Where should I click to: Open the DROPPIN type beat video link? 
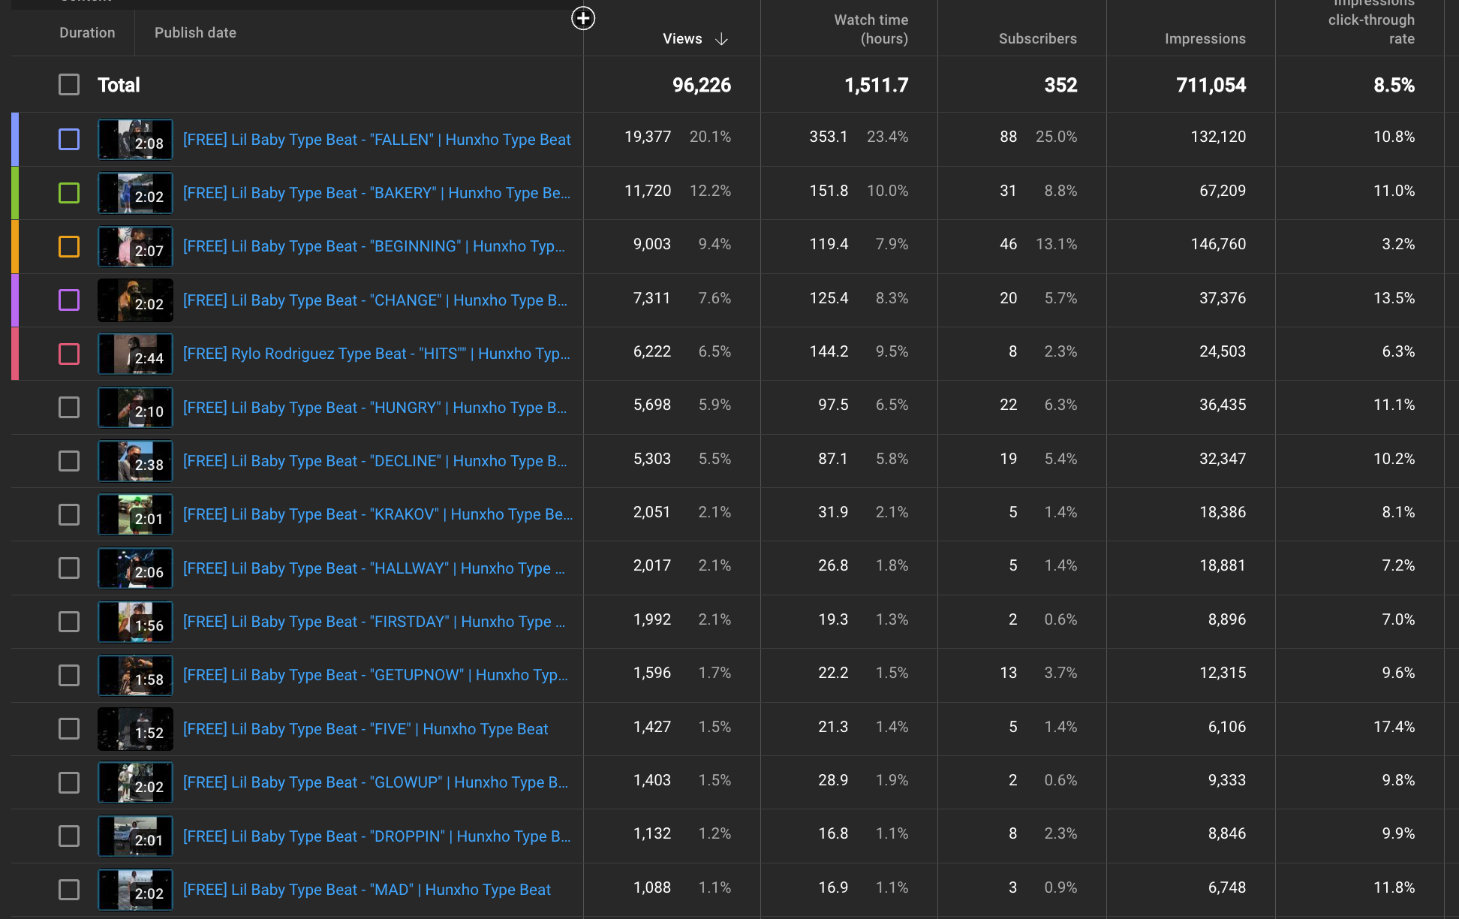[377, 836]
